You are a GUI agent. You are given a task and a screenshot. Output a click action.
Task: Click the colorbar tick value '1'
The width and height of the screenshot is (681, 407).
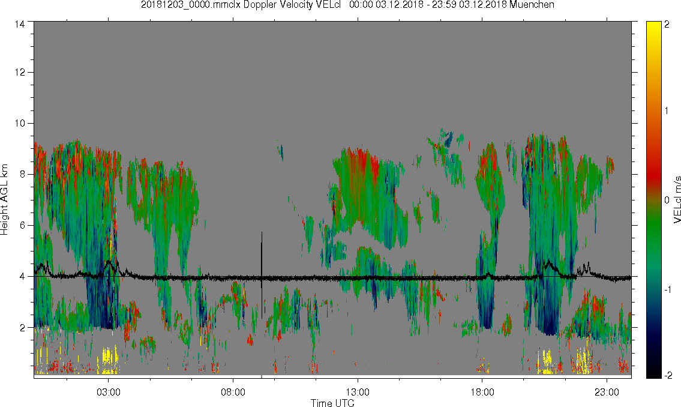(x=667, y=111)
